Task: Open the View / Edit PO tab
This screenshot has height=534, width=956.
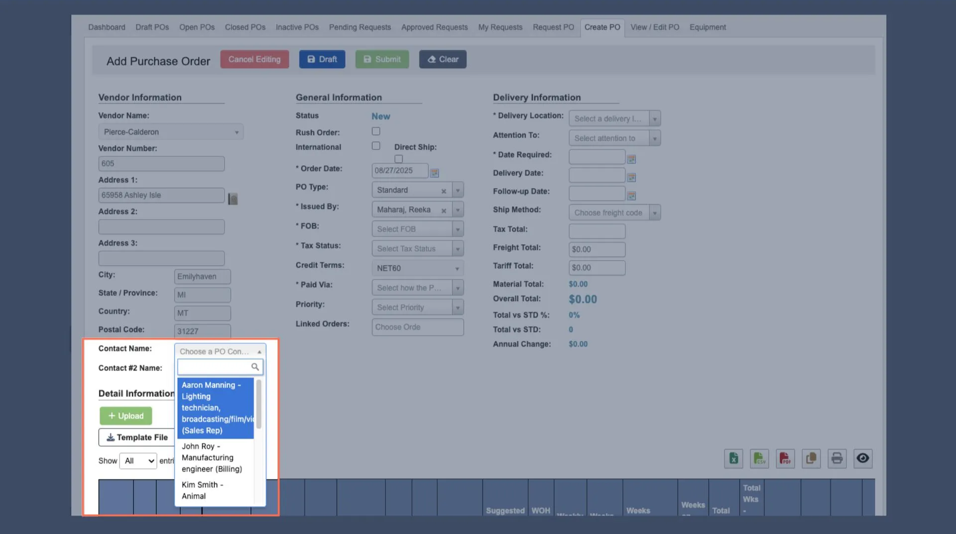Action: [x=654, y=27]
